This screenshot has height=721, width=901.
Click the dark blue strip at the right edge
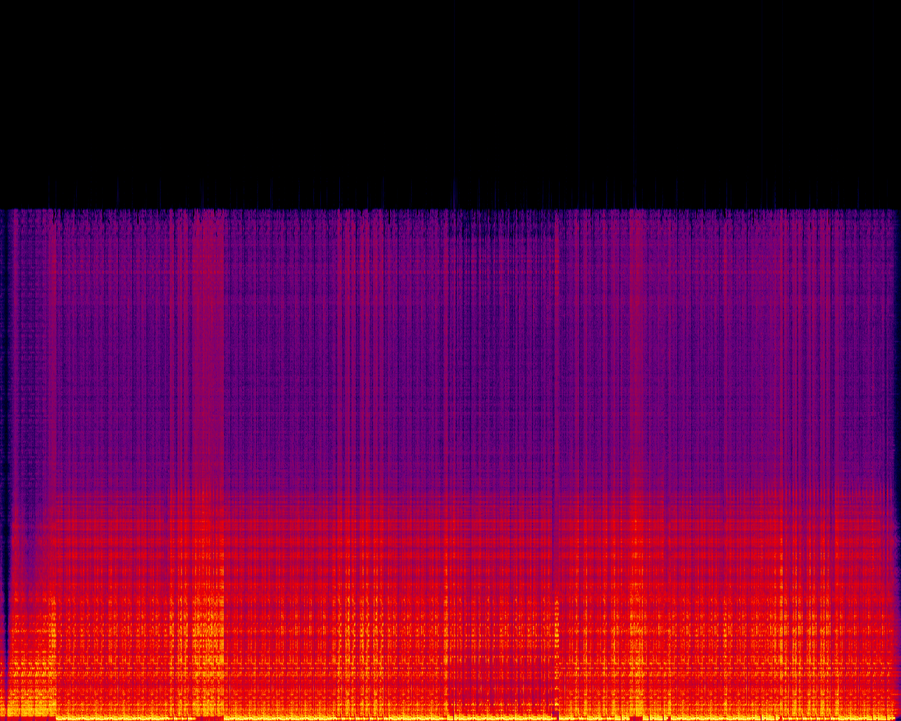click(x=897, y=422)
